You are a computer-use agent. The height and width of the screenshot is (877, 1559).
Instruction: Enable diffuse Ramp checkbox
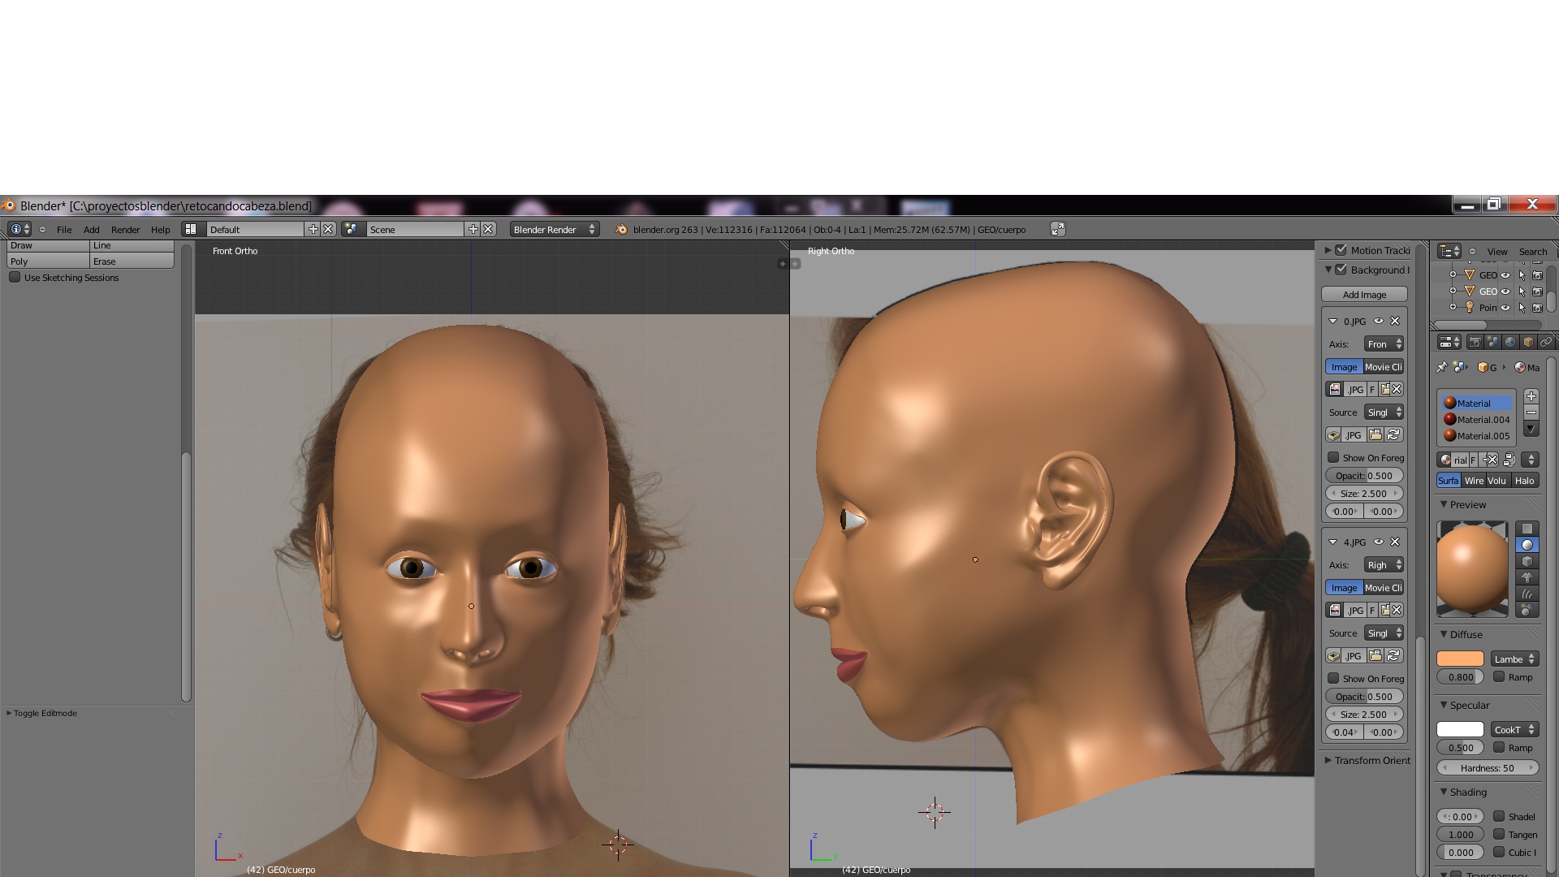click(x=1499, y=676)
